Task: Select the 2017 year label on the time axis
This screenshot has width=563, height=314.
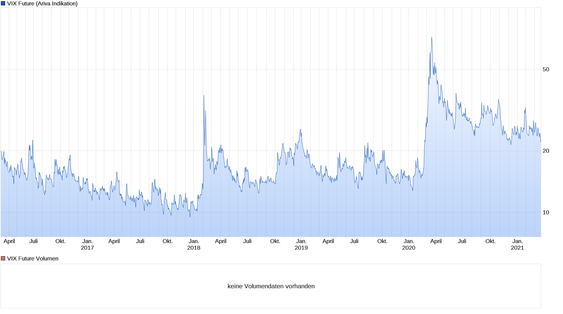Action: pos(87,248)
